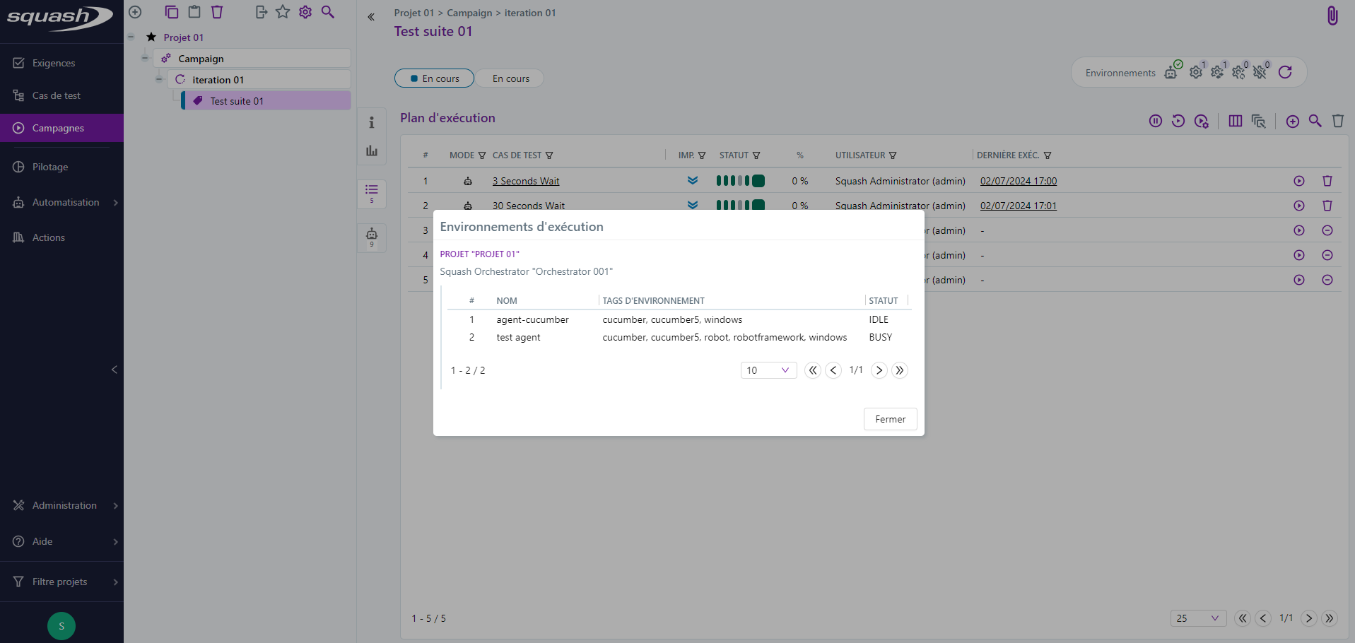
Task: Click the trash icon in the tree toolbar
Action: 217,12
